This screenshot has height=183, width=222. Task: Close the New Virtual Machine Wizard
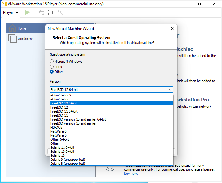(173, 28)
